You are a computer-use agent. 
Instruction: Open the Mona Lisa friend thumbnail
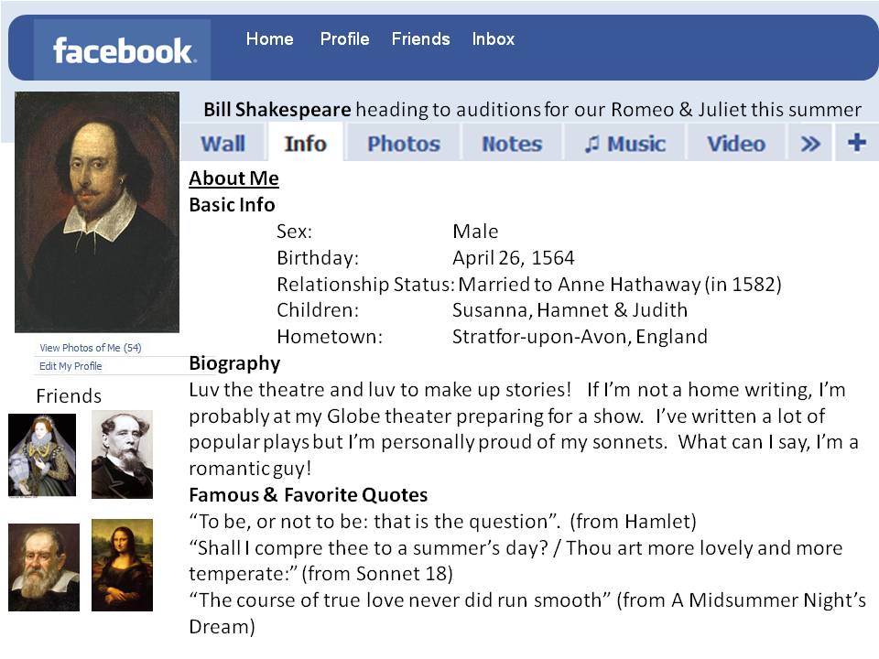coord(122,565)
